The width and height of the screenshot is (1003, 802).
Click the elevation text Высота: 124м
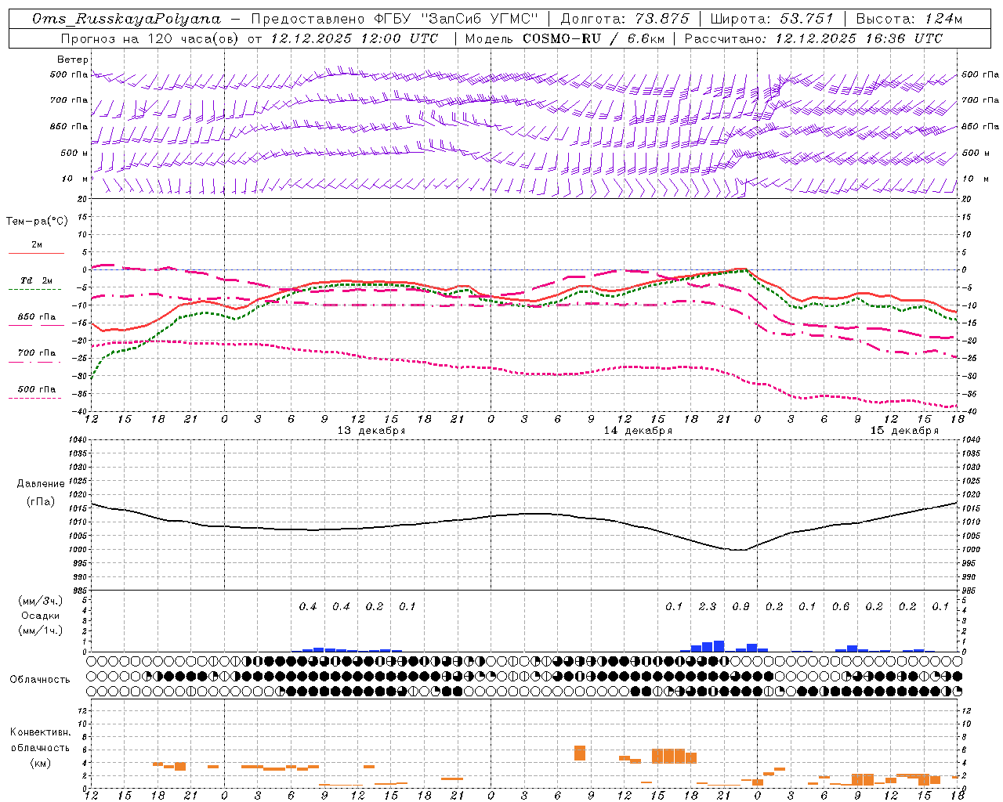(909, 19)
